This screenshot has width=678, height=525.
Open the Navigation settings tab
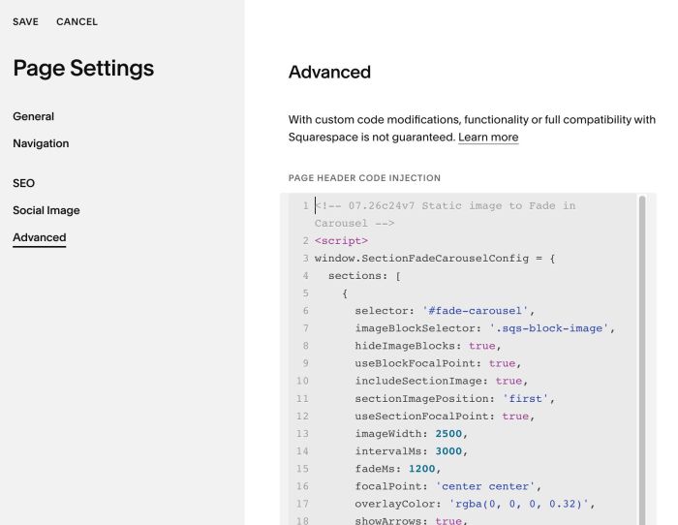41,143
